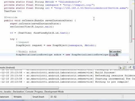Viewport: 135px width, 101px height.
Task: Clear the console output using toolbar icon
Action: tap(120, 67)
